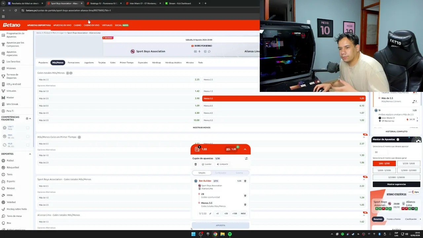Open Hockey sobre hielo in sidebar
Viewport: 423px width, 238px height.
(17, 209)
